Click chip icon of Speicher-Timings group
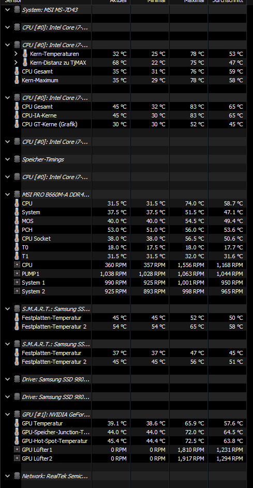 17,159
